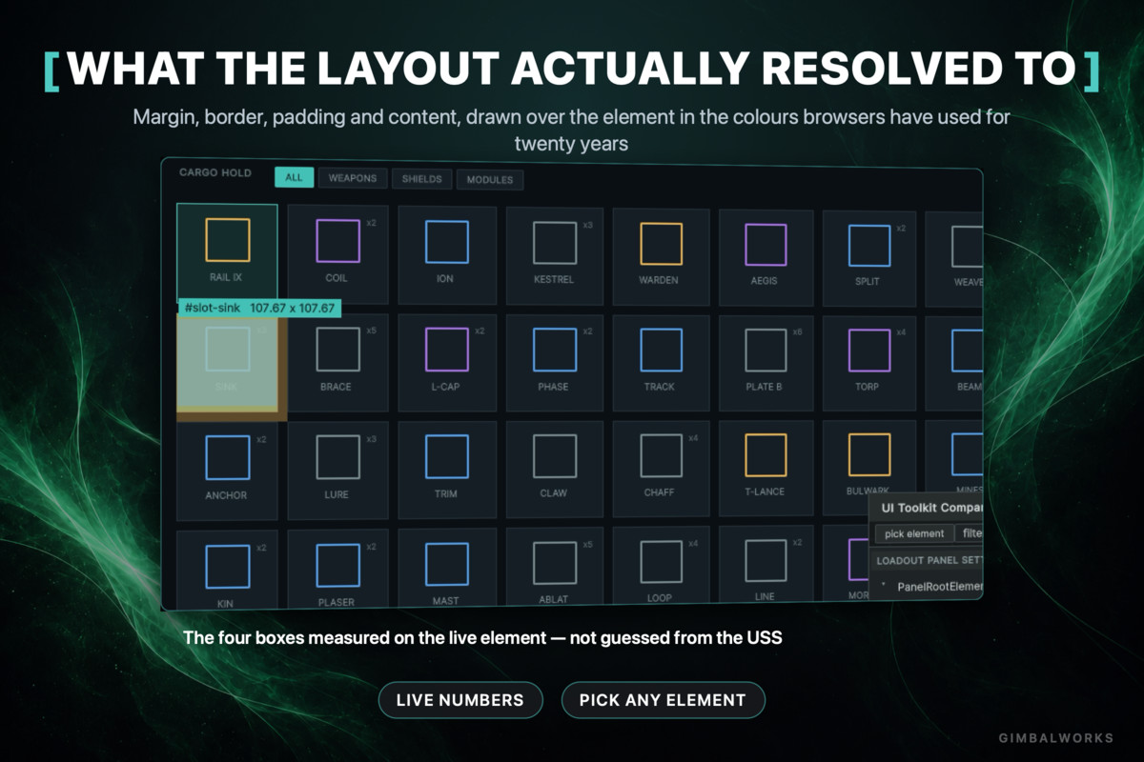
Task: Select the TRACK slot icon
Action: (x=662, y=350)
